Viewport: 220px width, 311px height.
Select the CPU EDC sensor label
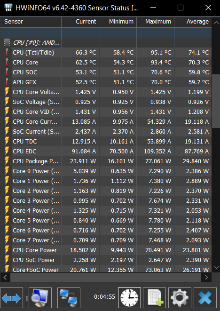(24, 151)
